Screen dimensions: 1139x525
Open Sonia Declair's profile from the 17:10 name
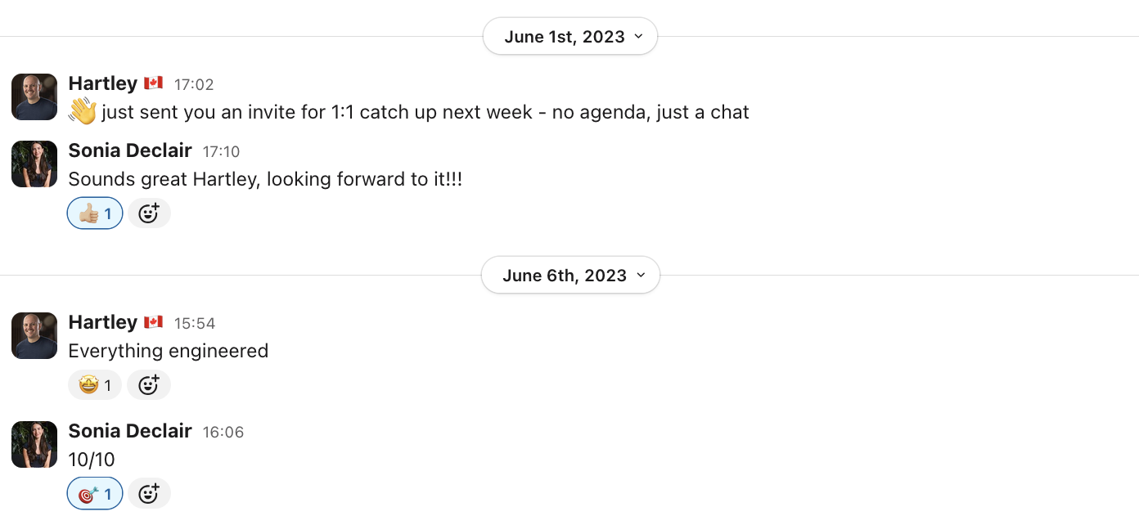130,151
